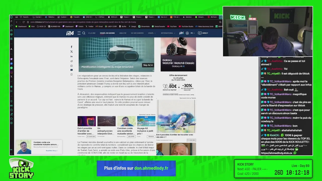322x181 pixels.
Task: Open the user account icon in i24 header
Action: pos(187,33)
